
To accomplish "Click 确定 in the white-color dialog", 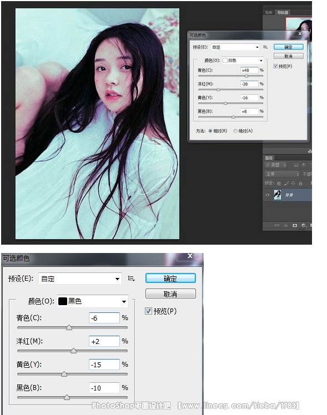I will pos(288,47).
